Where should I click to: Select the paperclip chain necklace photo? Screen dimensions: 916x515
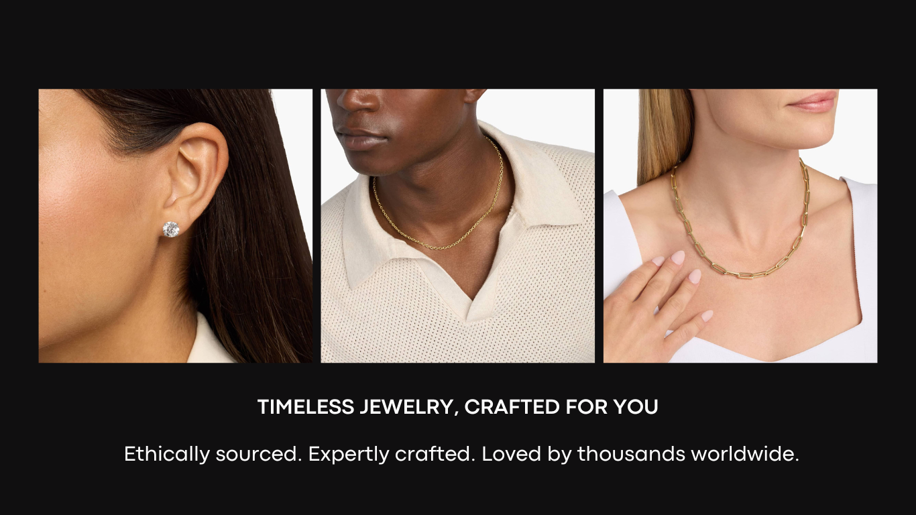(x=740, y=226)
